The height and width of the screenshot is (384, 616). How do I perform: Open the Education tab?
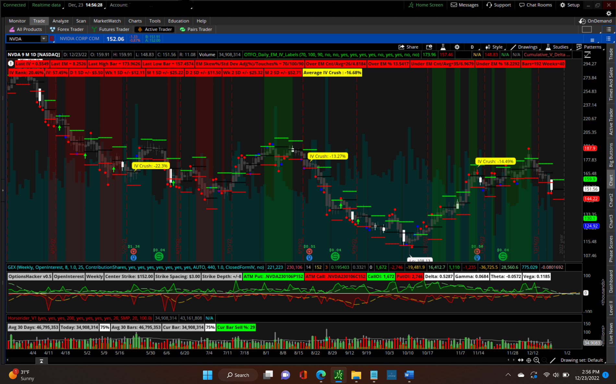[x=178, y=21]
